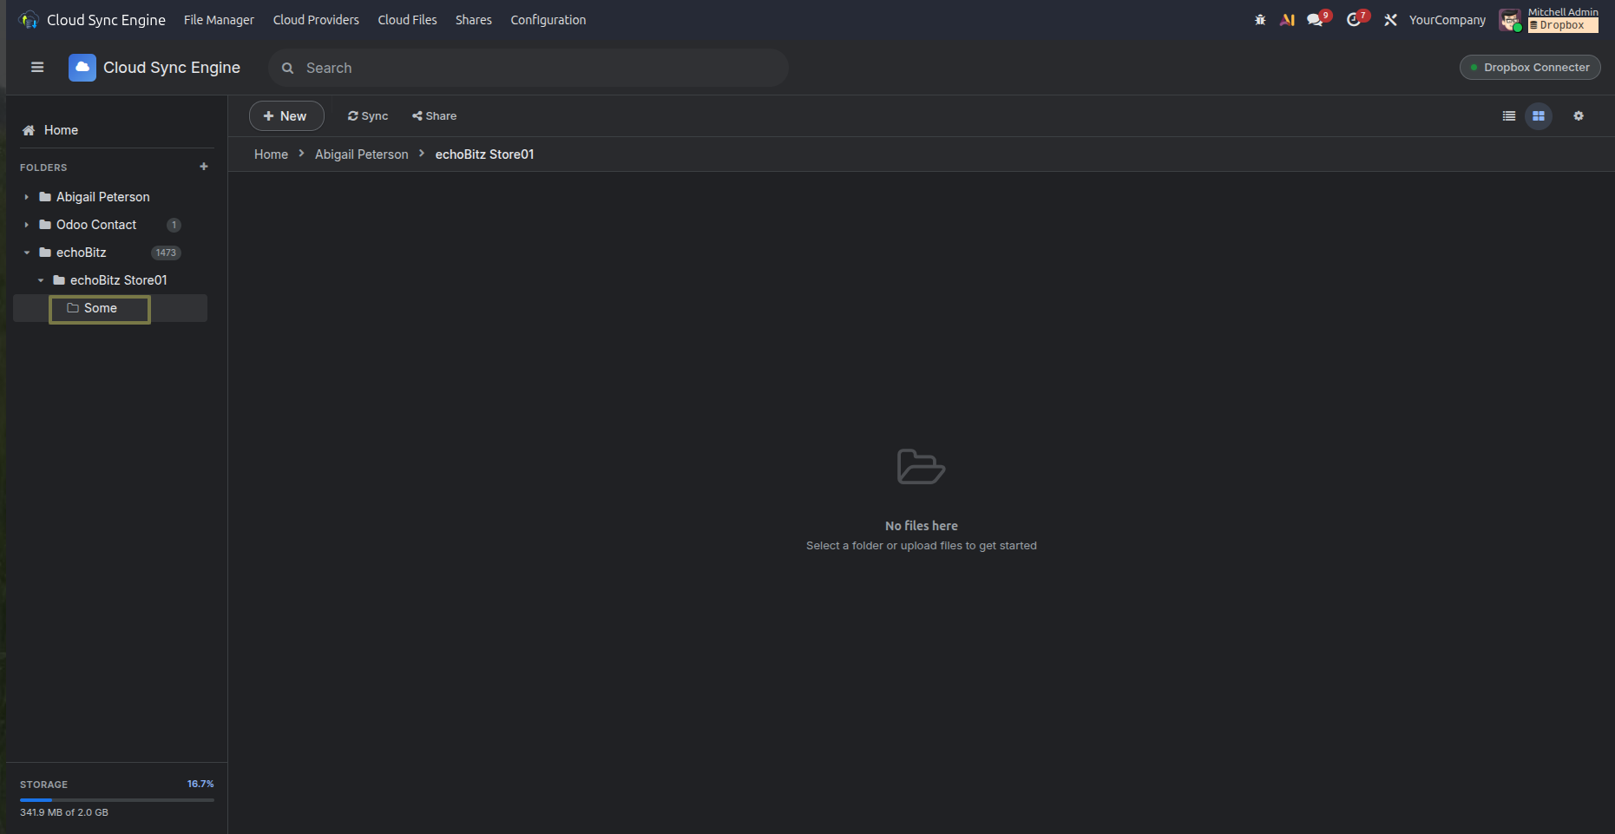Add a new folder with plus icon
The width and height of the screenshot is (1615, 834).
tap(204, 167)
